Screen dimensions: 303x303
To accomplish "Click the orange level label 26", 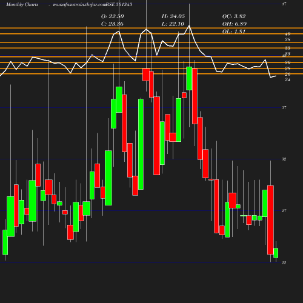I will (x=288, y=74).
